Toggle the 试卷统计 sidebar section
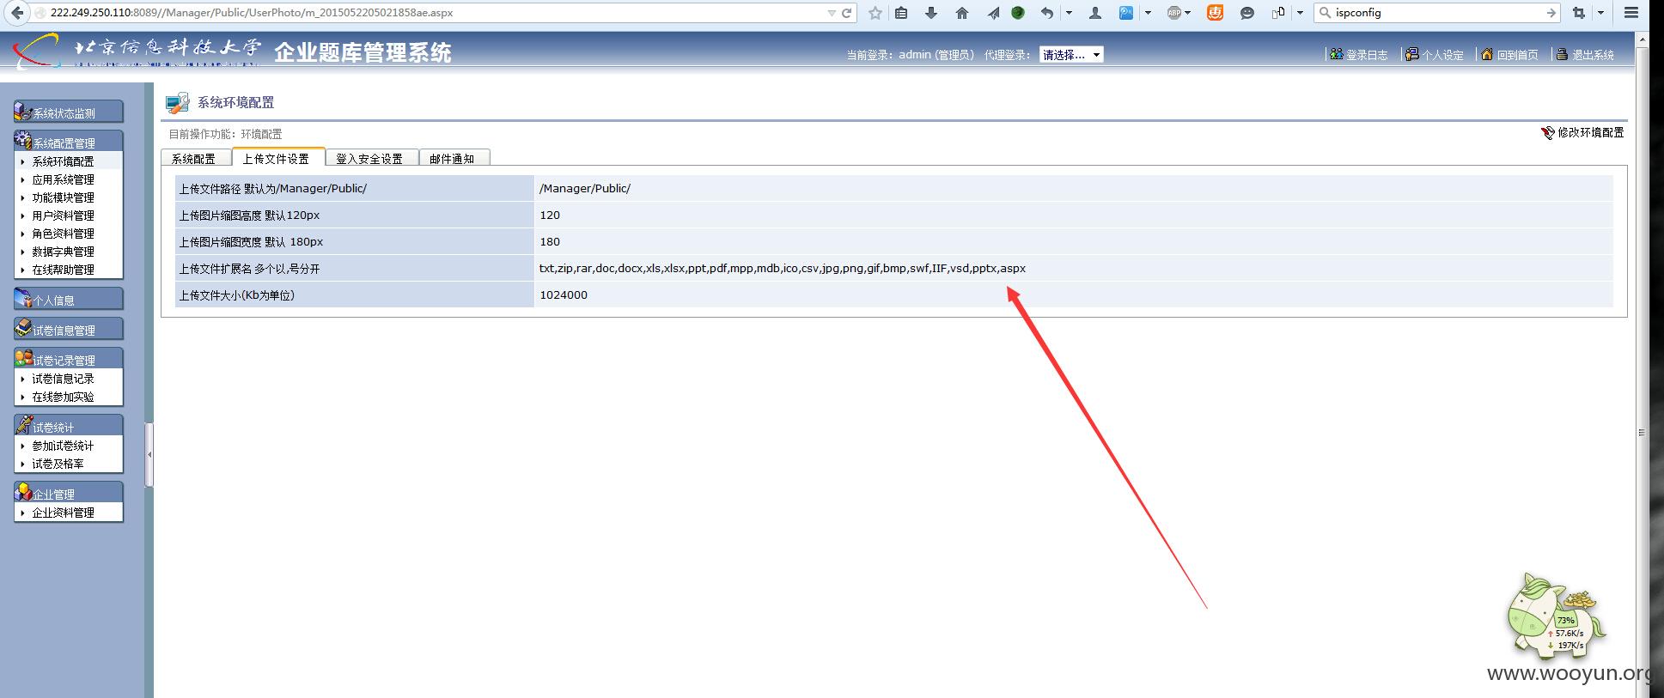The image size is (1664, 698). (69, 426)
